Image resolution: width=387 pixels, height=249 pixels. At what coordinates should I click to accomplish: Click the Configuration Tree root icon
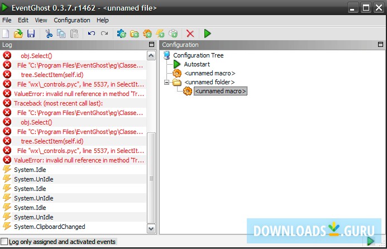pos(167,55)
